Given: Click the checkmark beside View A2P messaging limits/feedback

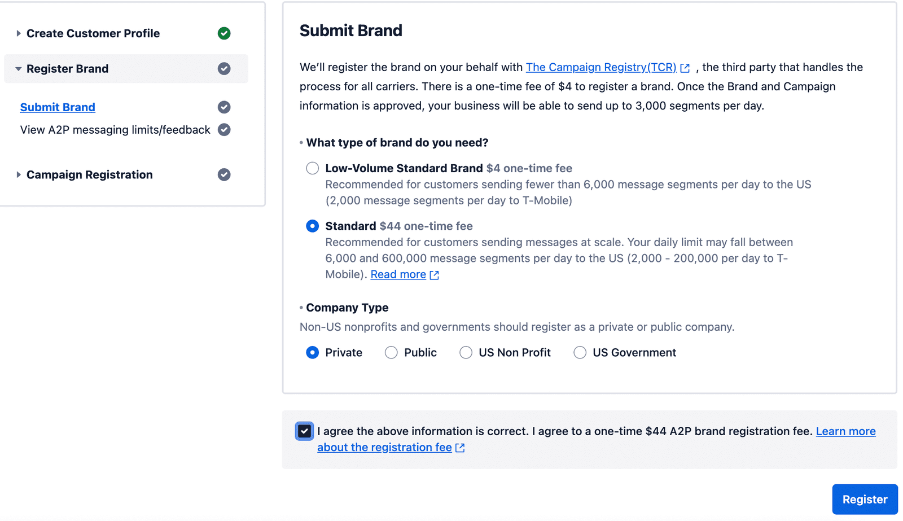Looking at the screenshot, I should point(224,129).
